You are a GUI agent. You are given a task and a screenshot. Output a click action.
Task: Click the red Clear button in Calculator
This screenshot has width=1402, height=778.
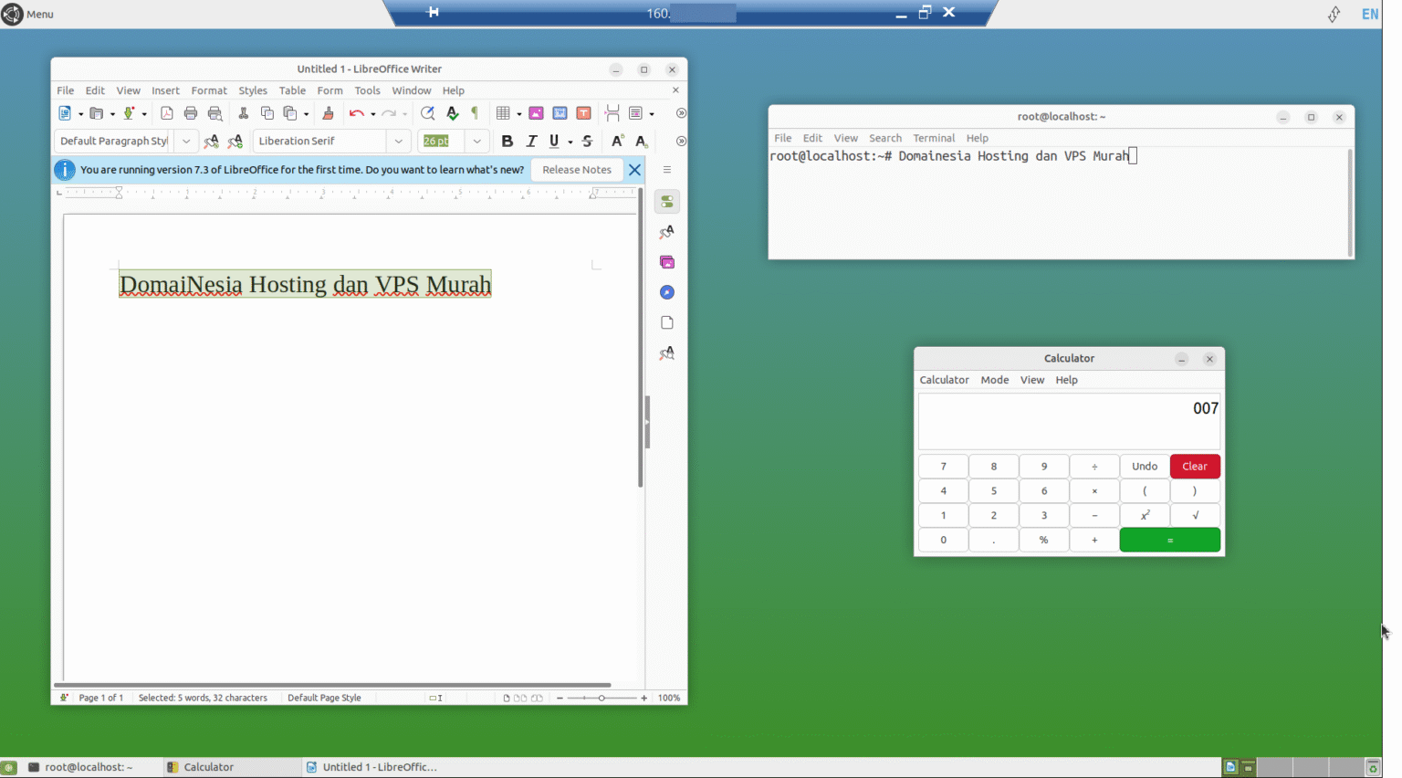[x=1195, y=467]
